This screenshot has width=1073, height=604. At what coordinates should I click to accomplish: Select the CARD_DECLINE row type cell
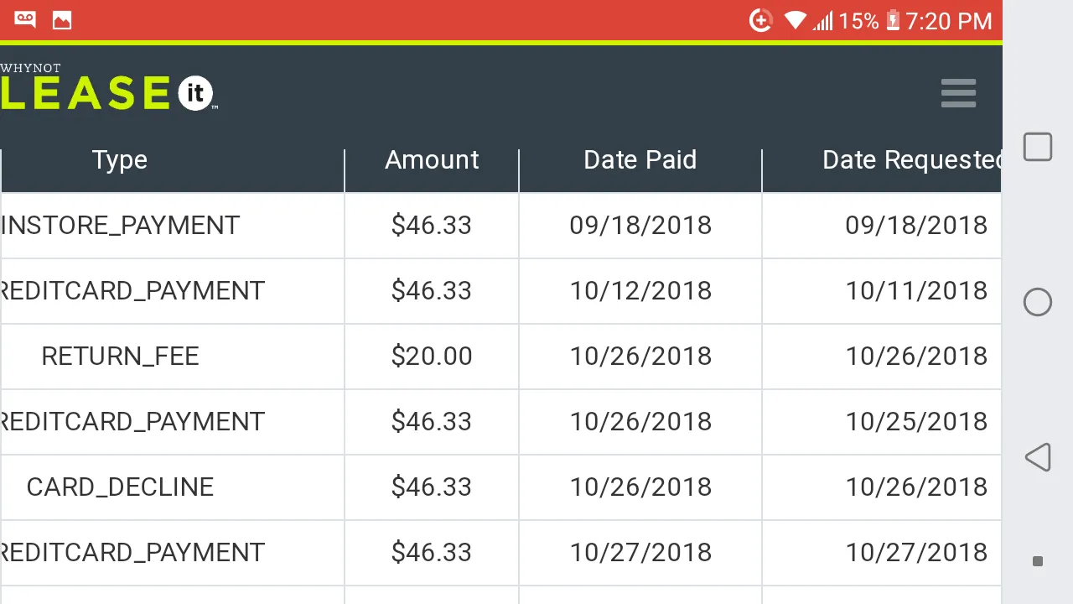point(120,487)
